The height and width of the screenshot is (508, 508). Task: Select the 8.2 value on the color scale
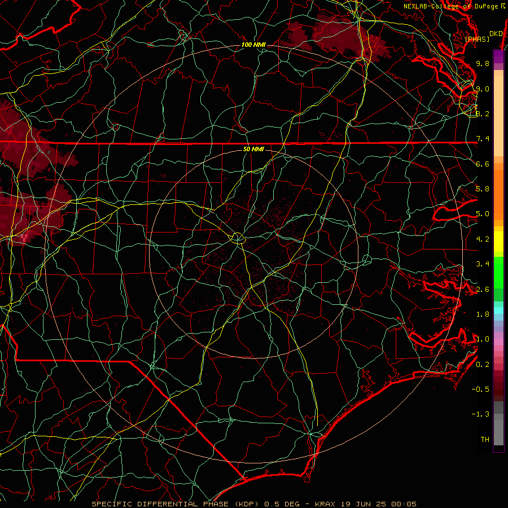tap(483, 113)
